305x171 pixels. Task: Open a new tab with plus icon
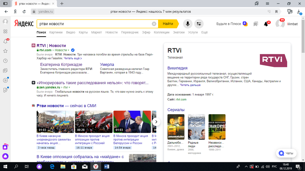coord(62,4)
